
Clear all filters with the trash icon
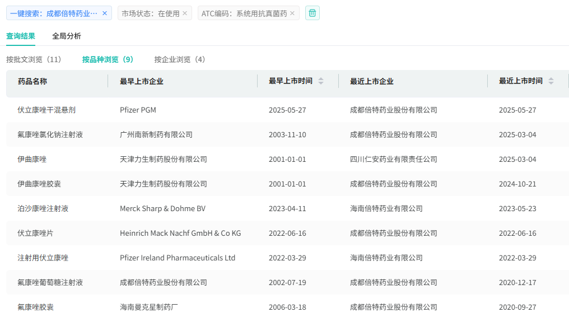tap(313, 13)
